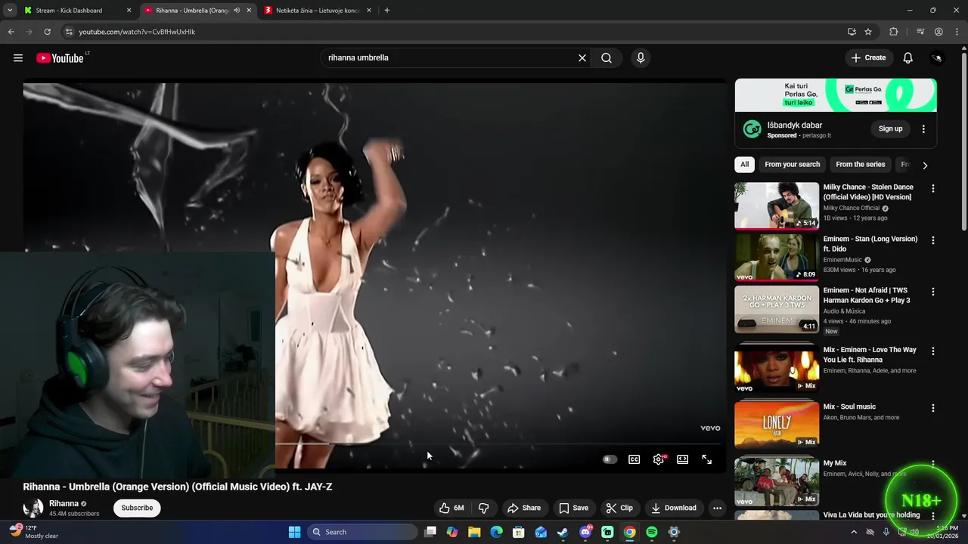Open player settings gear

pos(659,459)
